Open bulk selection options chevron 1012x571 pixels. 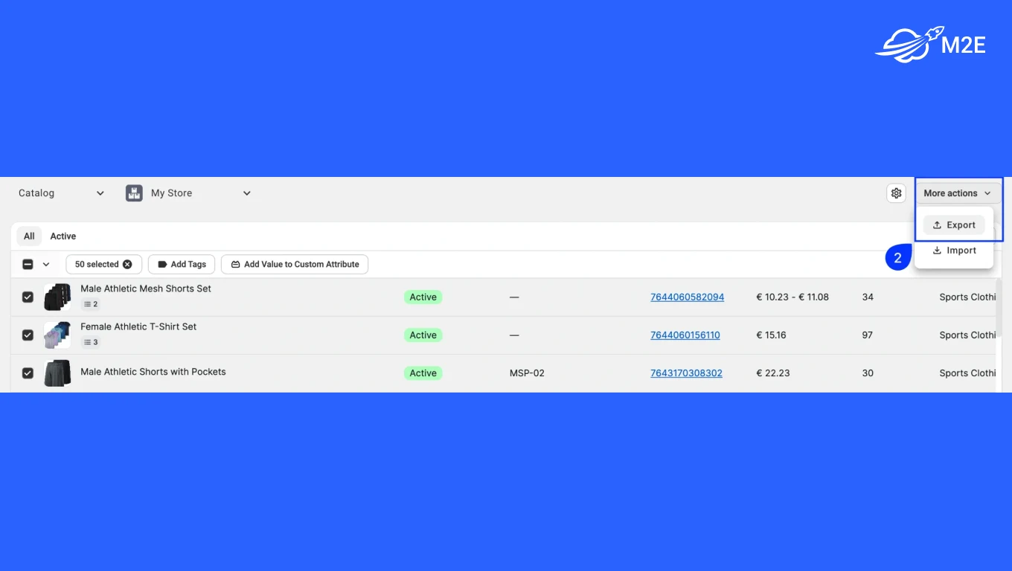pyautogui.click(x=46, y=265)
